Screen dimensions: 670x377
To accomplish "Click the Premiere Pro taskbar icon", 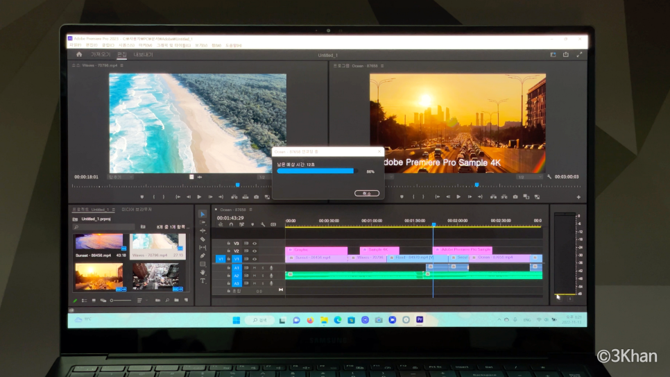I will (x=420, y=319).
